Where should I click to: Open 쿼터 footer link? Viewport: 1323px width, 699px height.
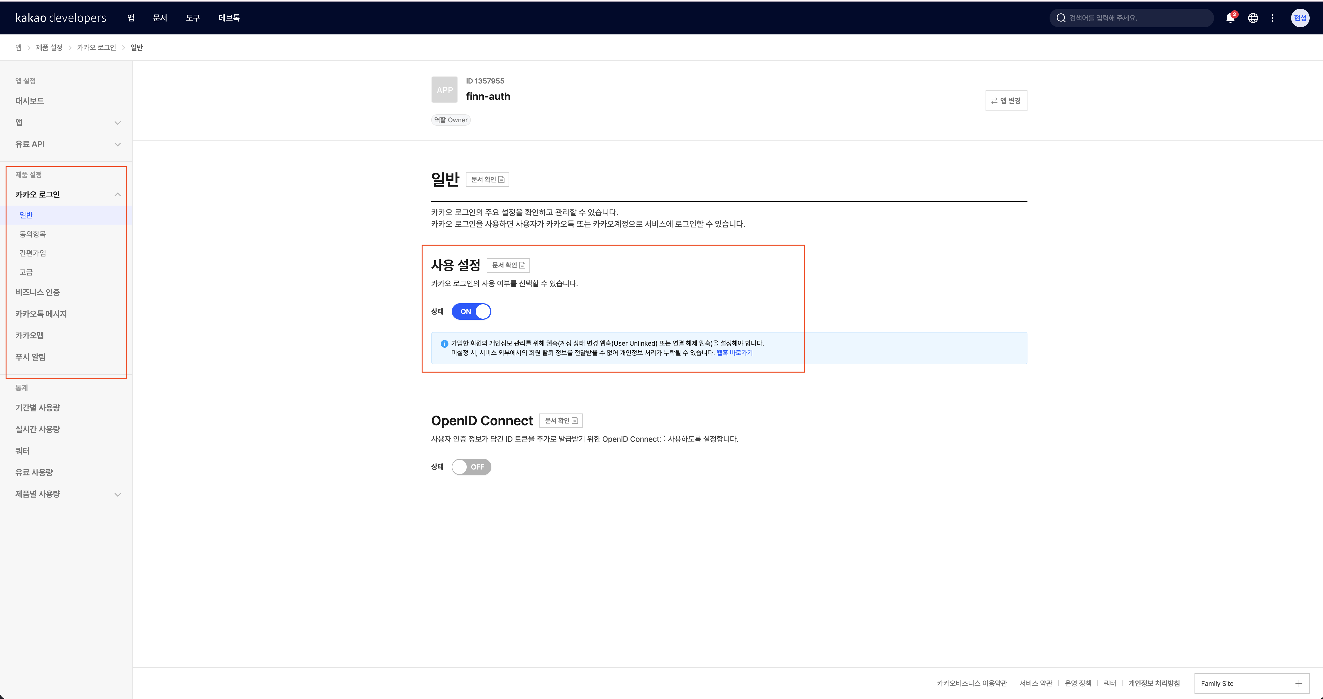(x=1110, y=684)
